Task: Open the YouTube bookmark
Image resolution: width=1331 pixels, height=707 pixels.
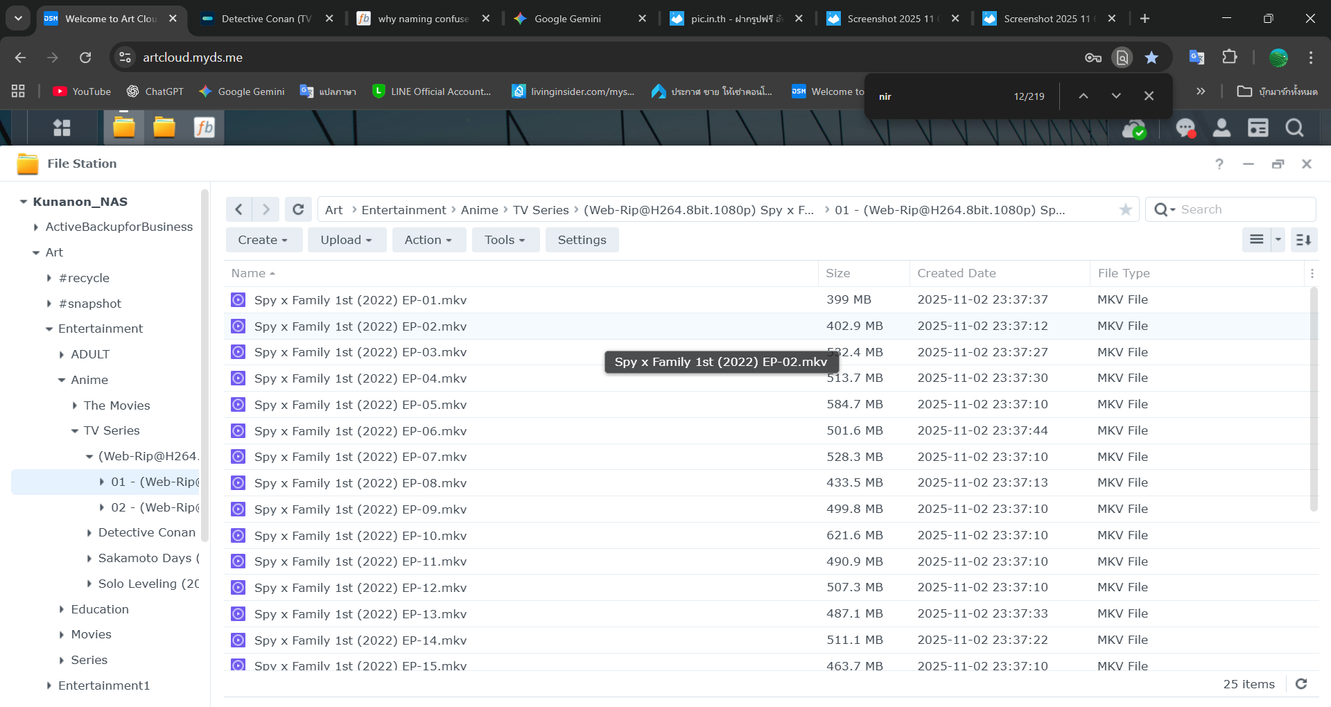Action: pos(82,91)
